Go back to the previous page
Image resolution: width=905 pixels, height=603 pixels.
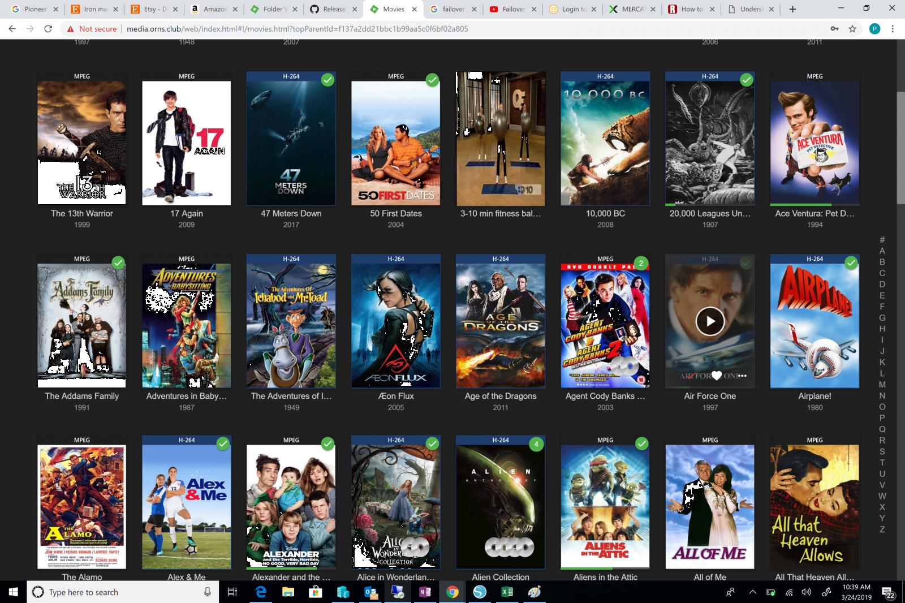pyautogui.click(x=12, y=29)
